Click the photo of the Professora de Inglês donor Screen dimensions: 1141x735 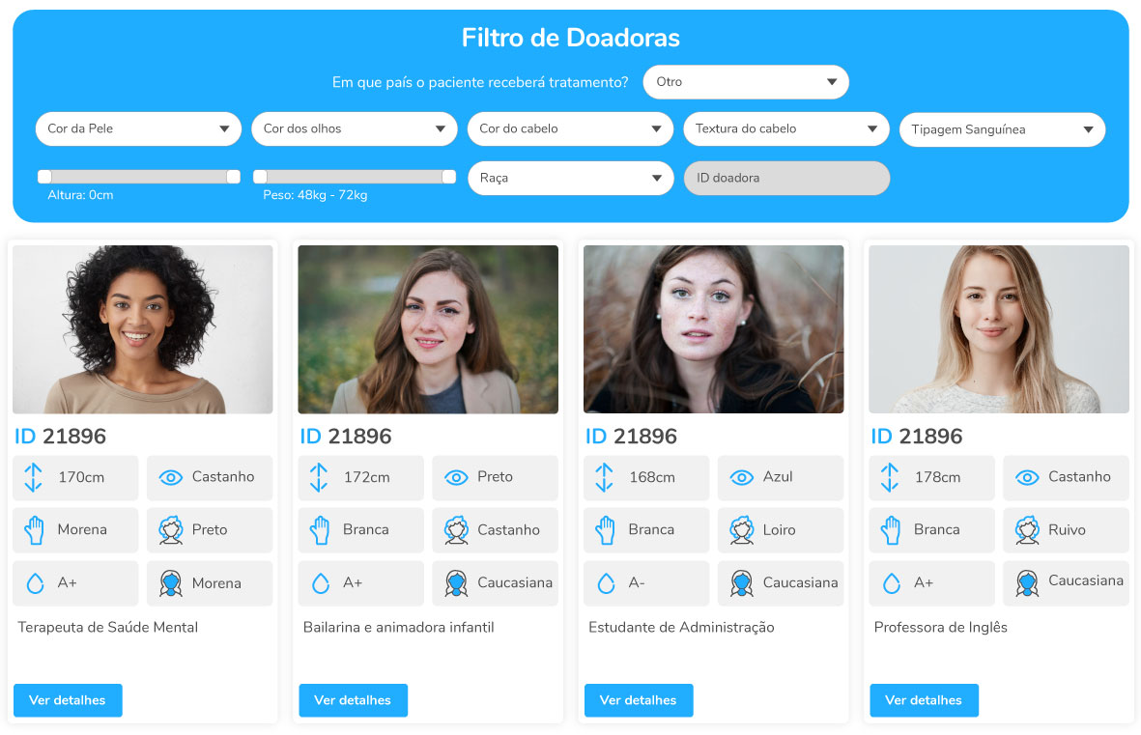(998, 329)
